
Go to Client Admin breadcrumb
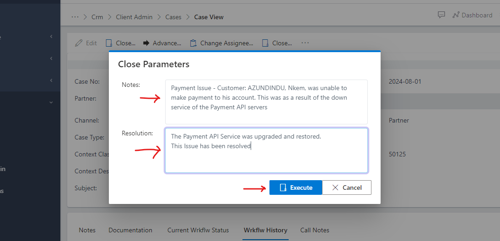point(134,17)
